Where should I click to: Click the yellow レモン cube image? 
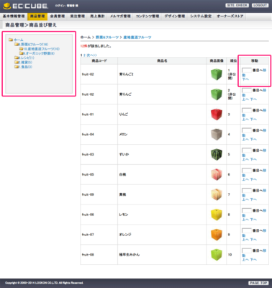pos(217,215)
